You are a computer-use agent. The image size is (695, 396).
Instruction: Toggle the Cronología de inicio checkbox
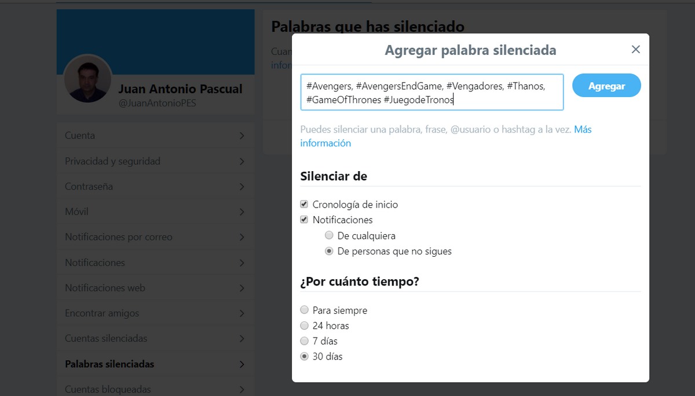(304, 204)
